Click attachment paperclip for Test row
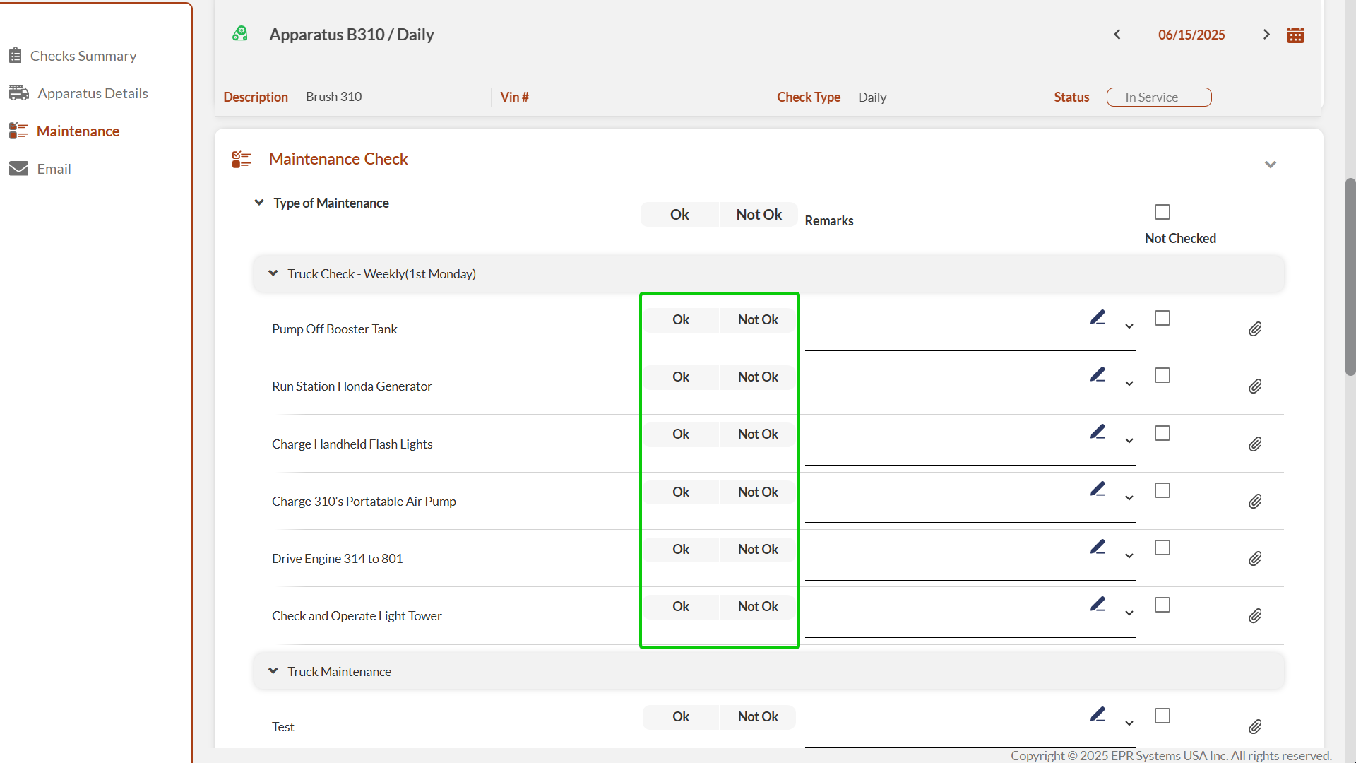 pyautogui.click(x=1255, y=727)
